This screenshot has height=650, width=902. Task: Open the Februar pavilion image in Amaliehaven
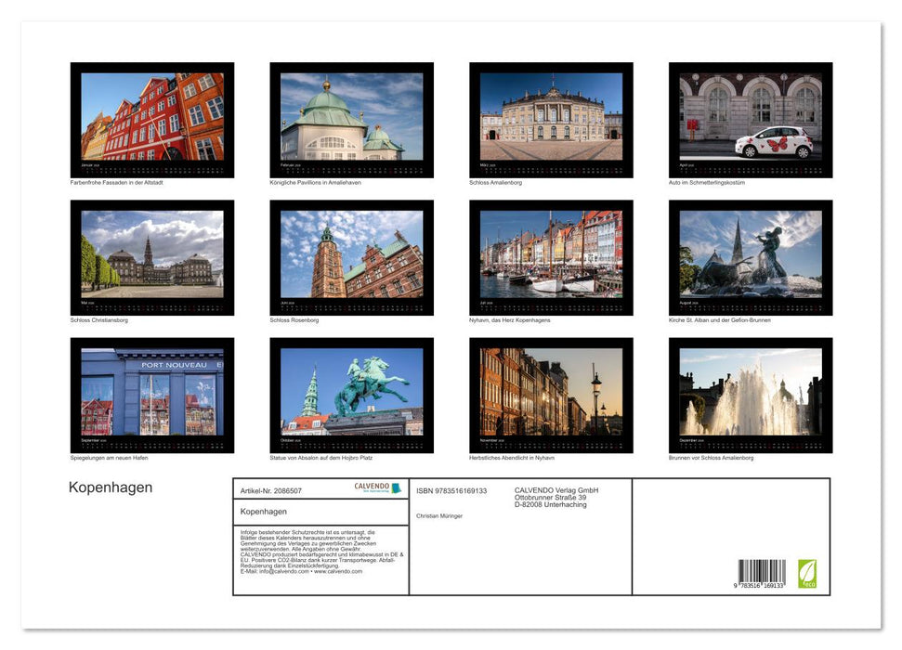347,120
